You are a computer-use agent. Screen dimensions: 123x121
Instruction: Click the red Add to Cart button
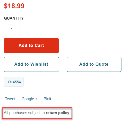(31, 46)
